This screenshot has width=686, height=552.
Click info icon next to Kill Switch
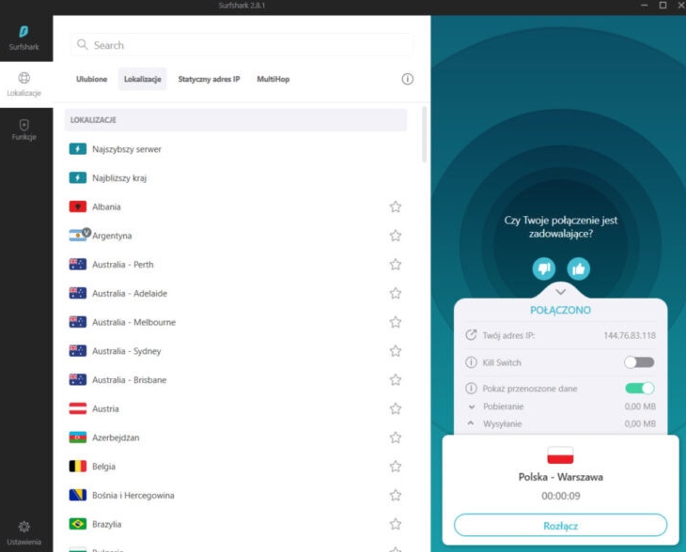[472, 362]
